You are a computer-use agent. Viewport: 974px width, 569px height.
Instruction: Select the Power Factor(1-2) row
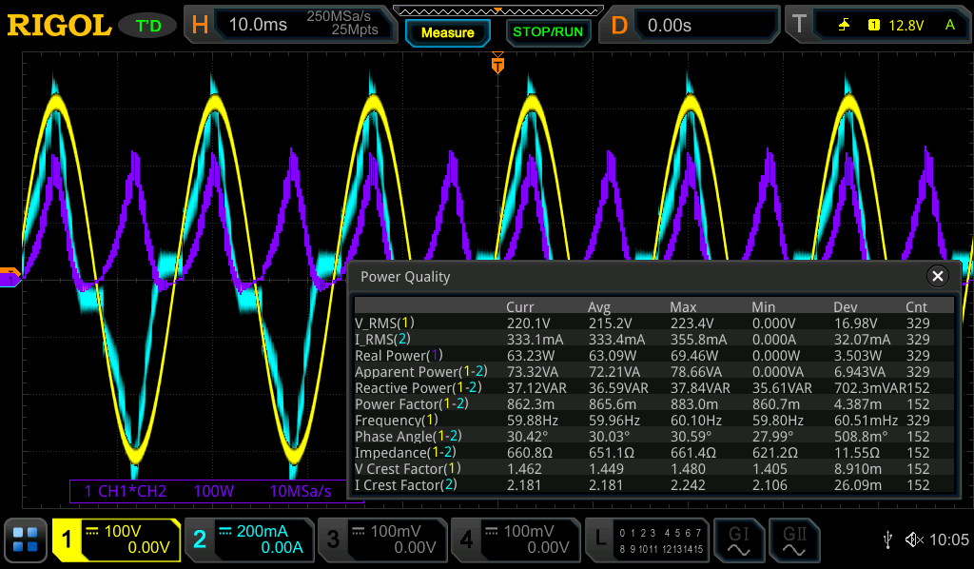pos(654,403)
